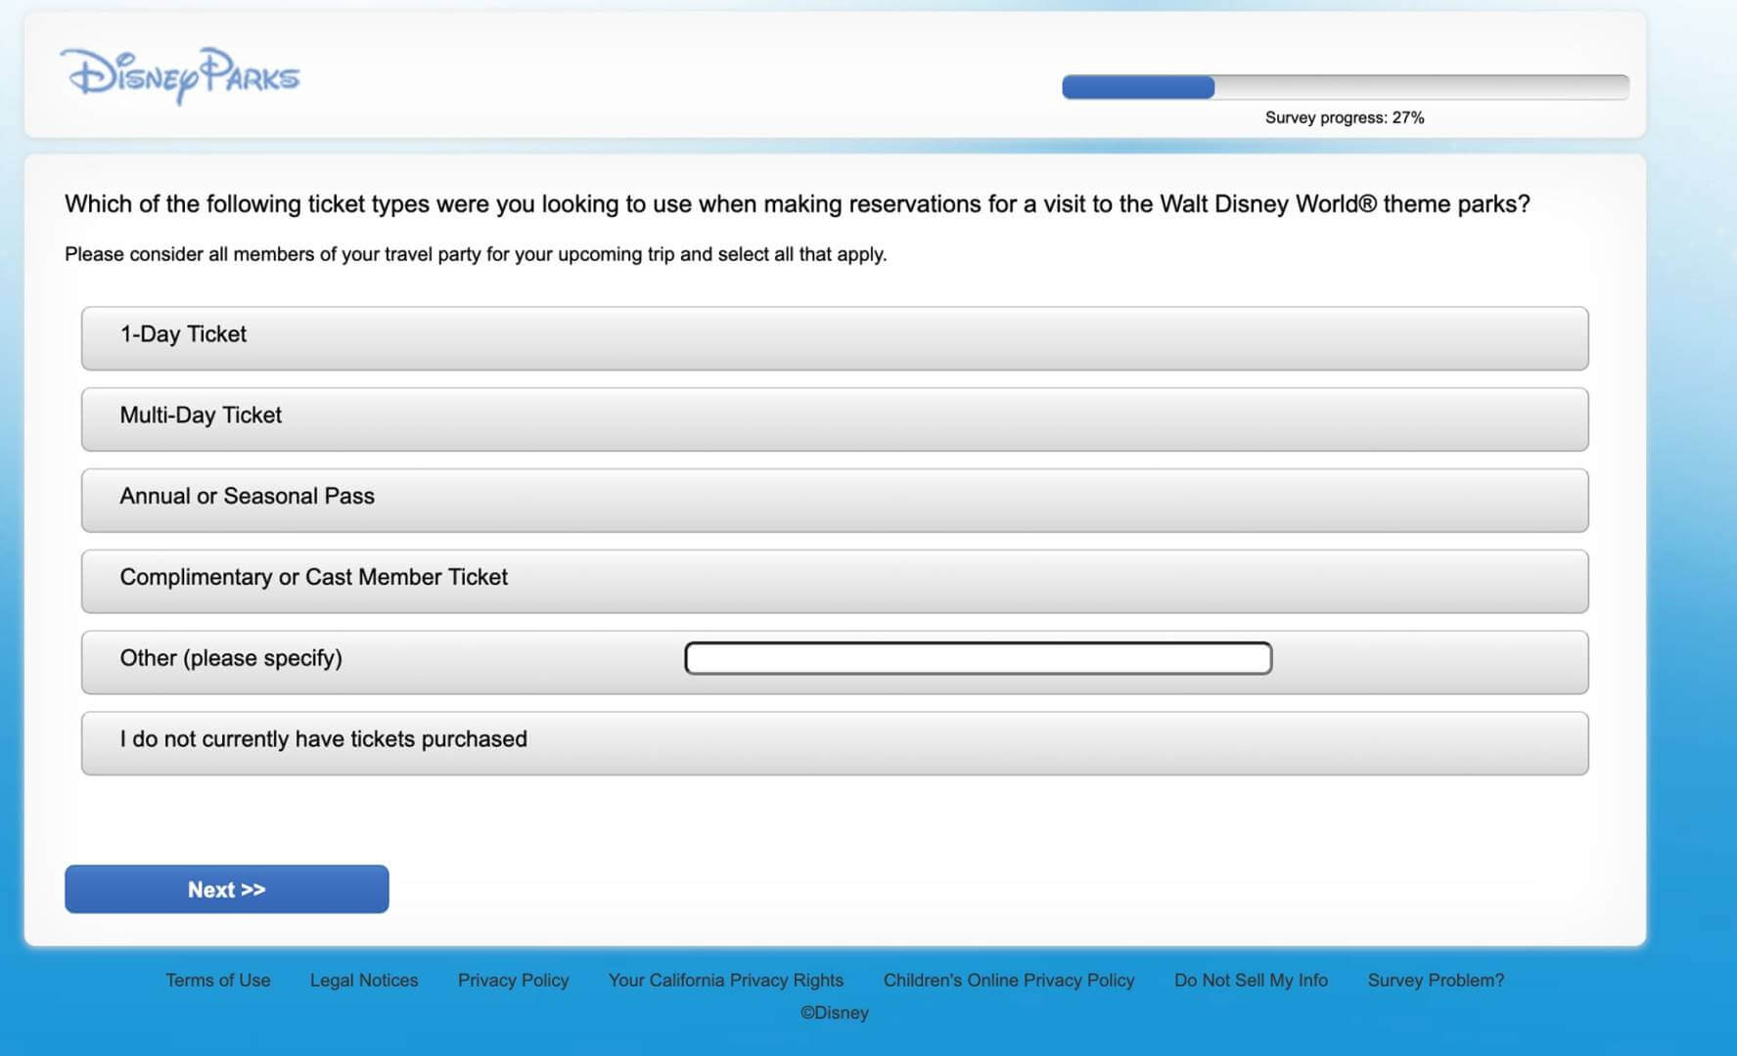Click the Other specify text field
This screenshot has width=1737, height=1056.
979,658
